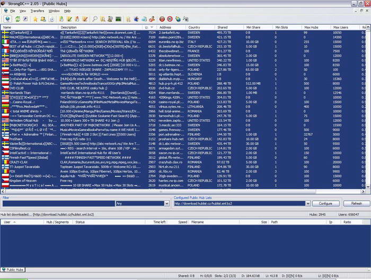Click into the Filter text field
Viewport: 371px width, 280px height.
pyautogui.click(x=59, y=203)
